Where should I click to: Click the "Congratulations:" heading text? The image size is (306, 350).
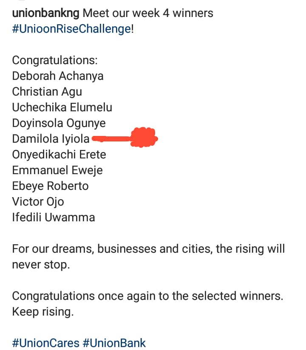pyautogui.click(x=55, y=60)
